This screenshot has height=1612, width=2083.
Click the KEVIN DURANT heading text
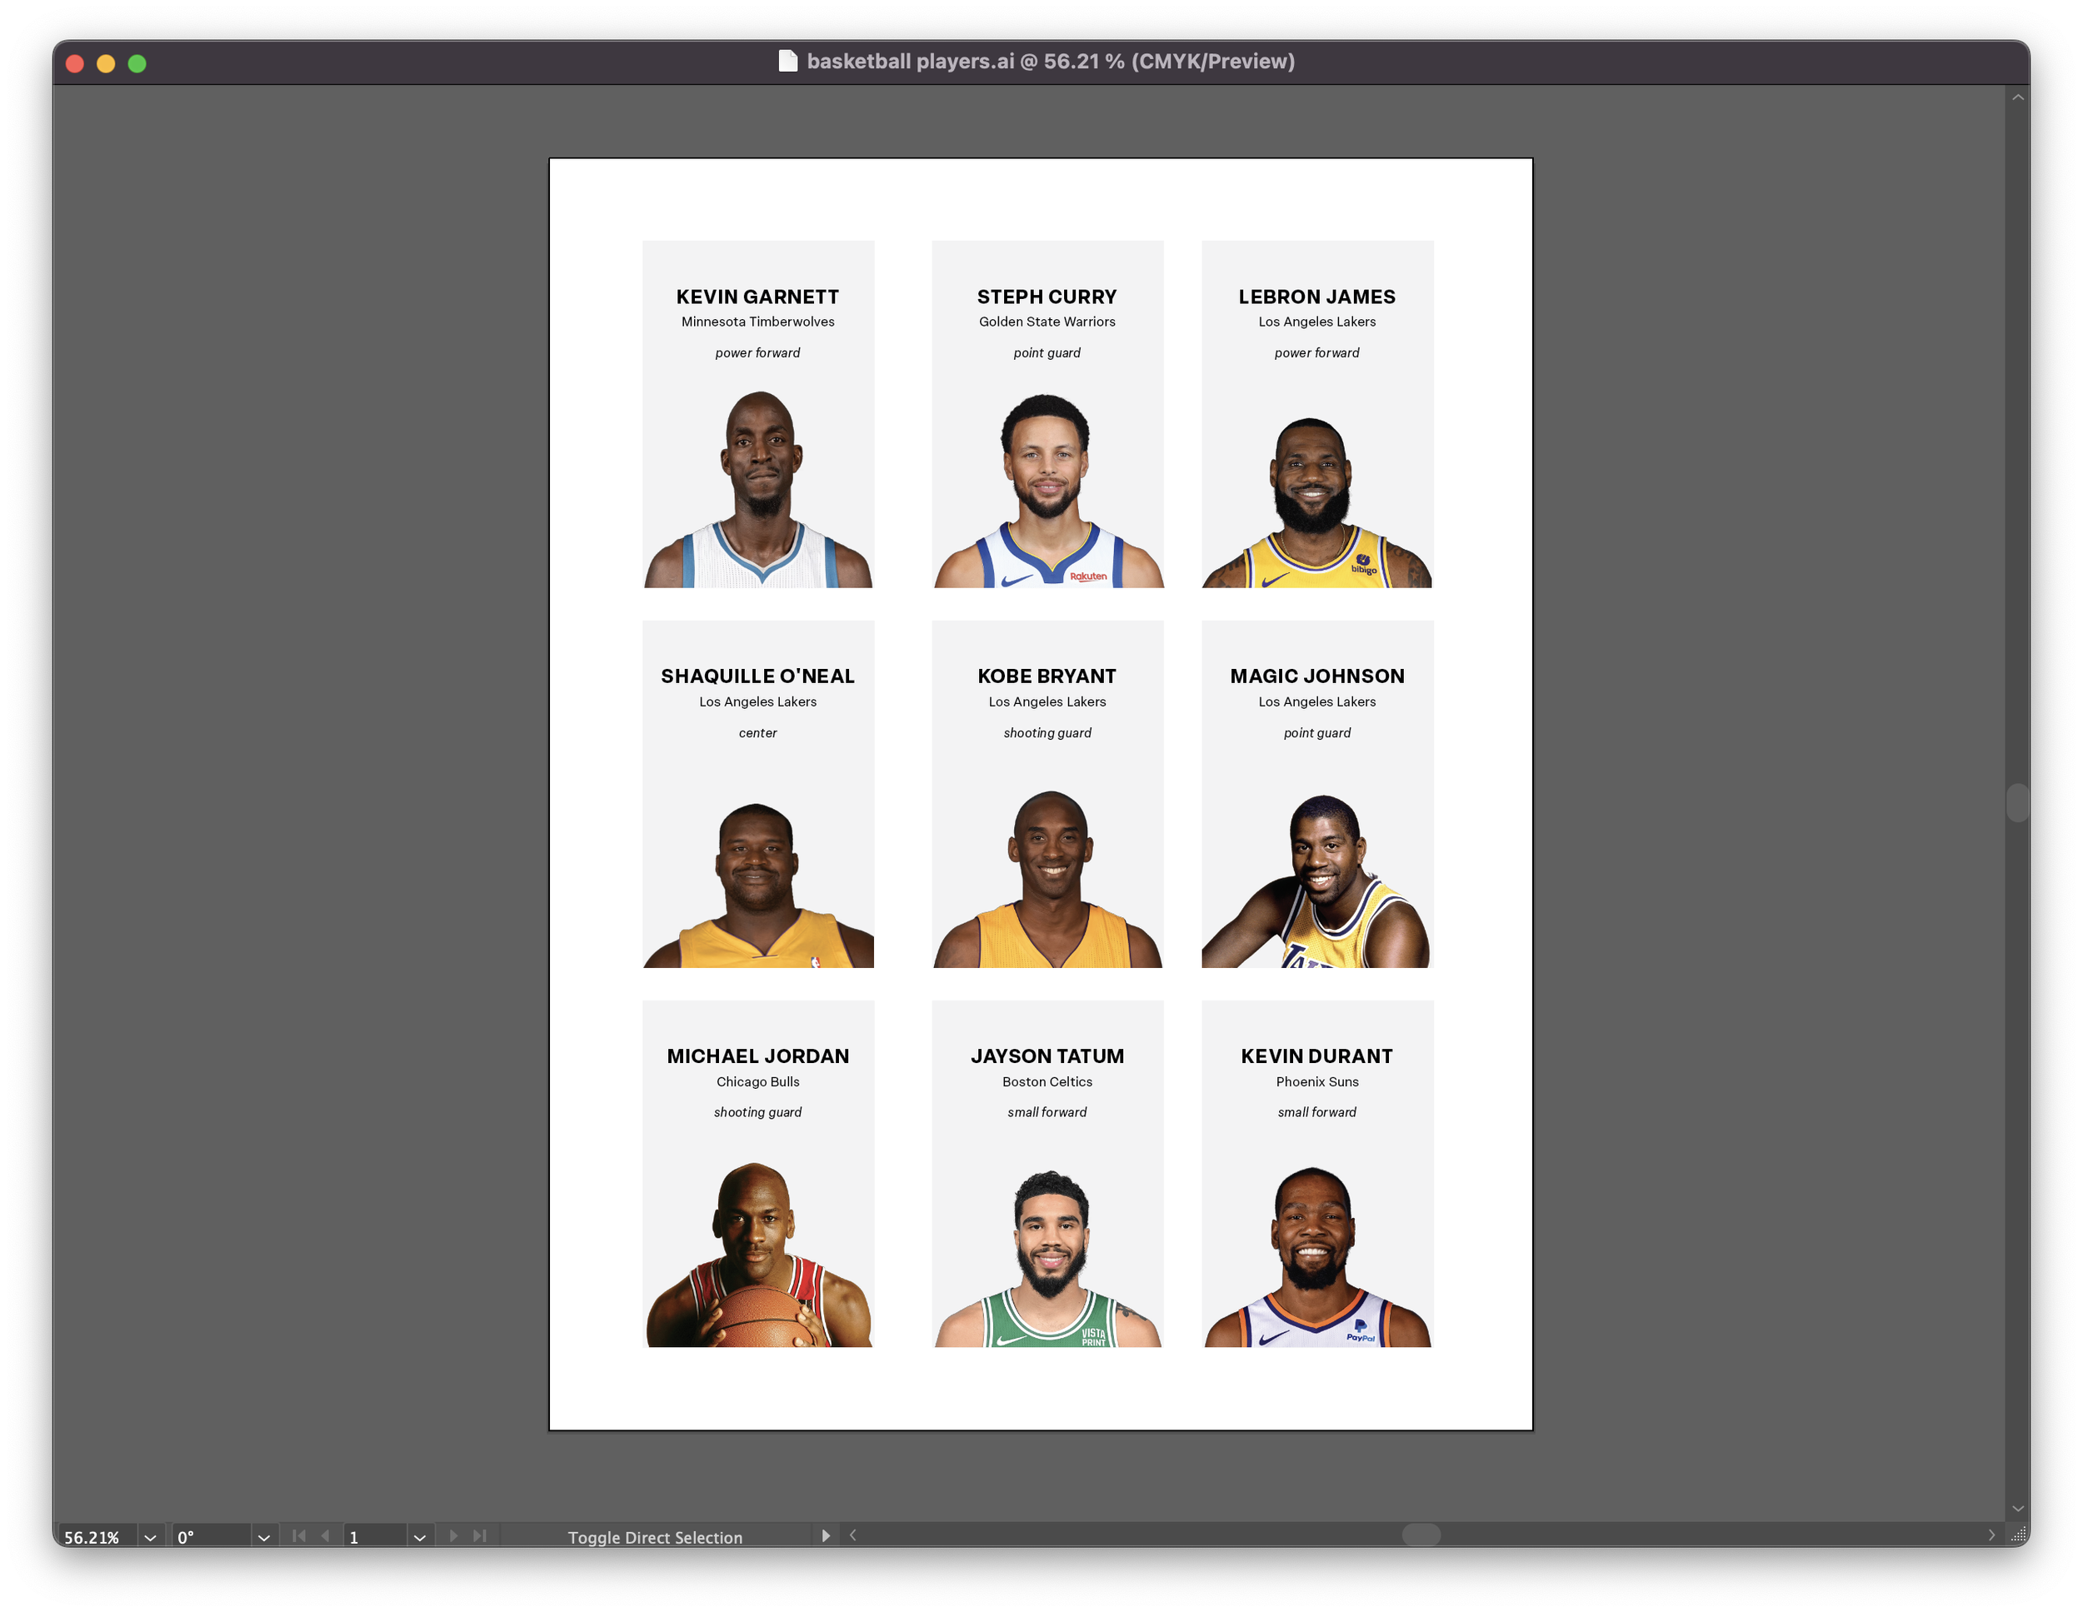pos(1316,1056)
